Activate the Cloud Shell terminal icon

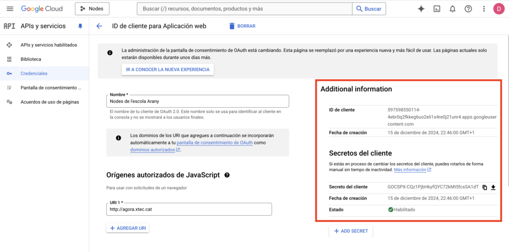tap(437, 9)
